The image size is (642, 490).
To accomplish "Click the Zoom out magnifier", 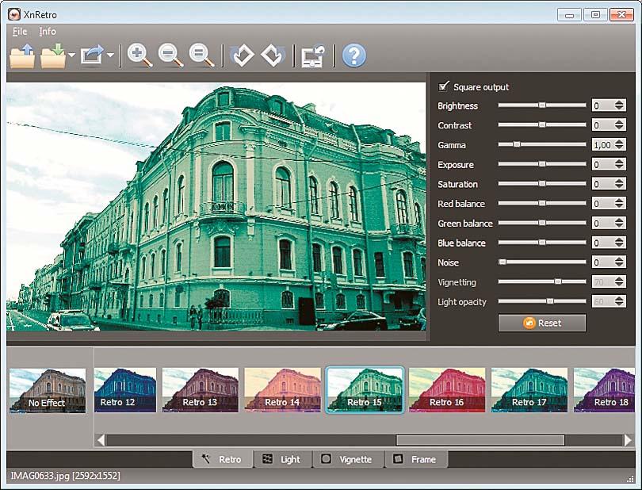I will pyautogui.click(x=170, y=56).
